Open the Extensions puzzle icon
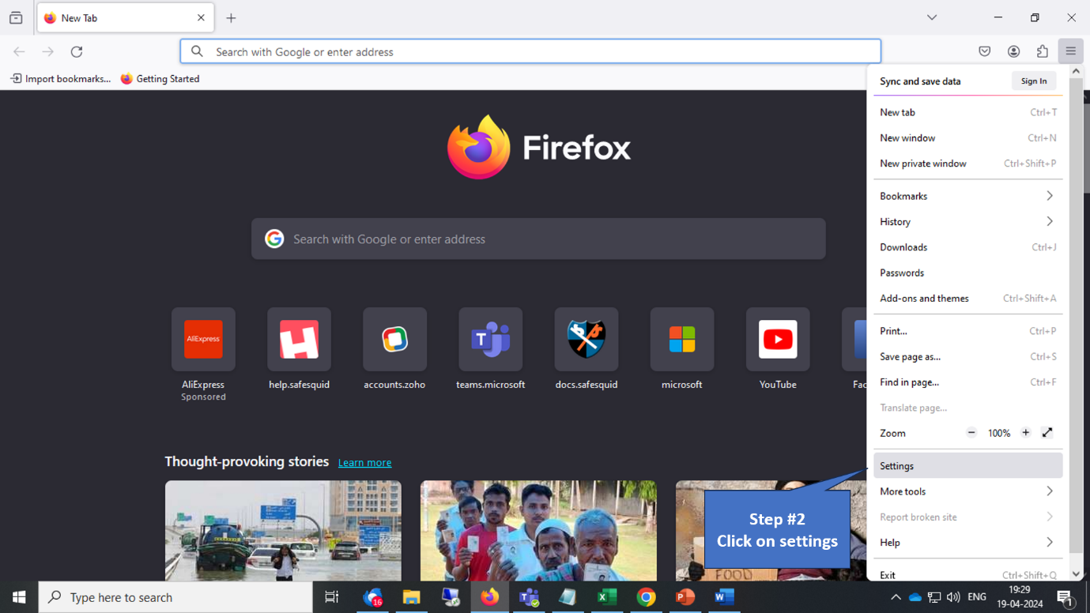Image resolution: width=1090 pixels, height=613 pixels. click(1043, 51)
